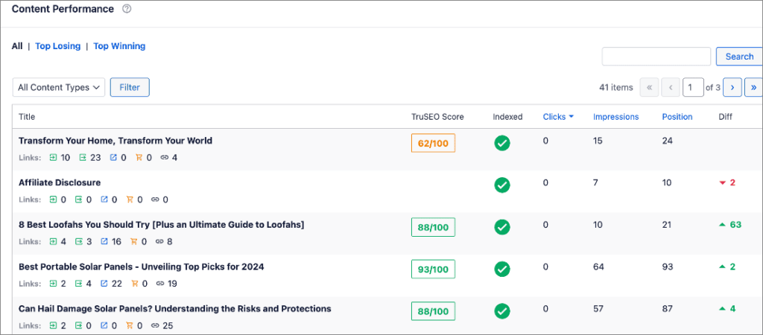This screenshot has height=335, width=763.
Task: Open All Content Types dropdown
Action: (x=59, y=88)
